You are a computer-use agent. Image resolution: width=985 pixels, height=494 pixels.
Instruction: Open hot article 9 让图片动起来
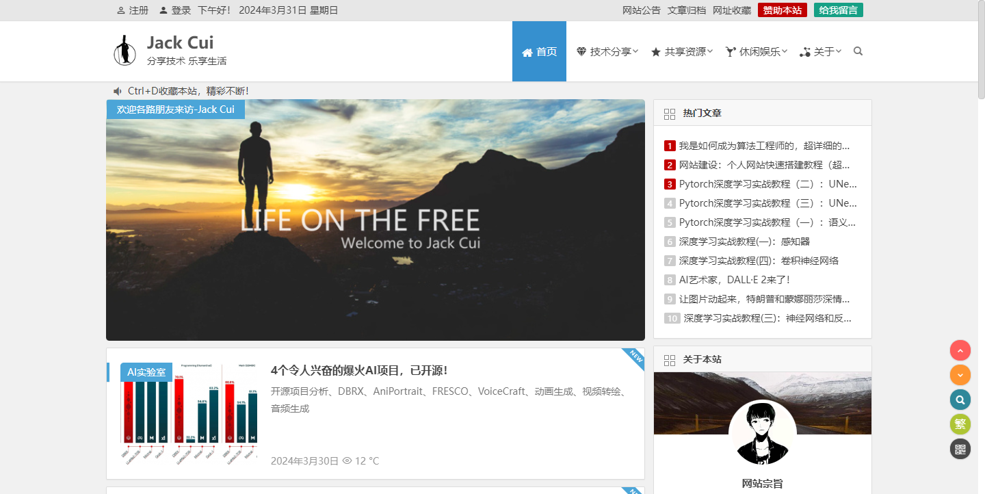pyautogui.click(x=765, y=299)
